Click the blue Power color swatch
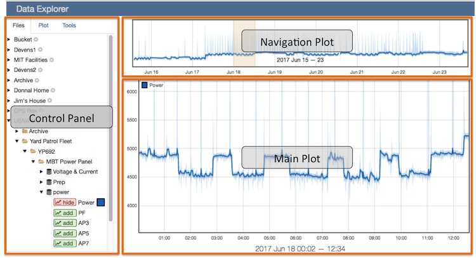Screen dimensions: 476x258 tap(101, 202)
